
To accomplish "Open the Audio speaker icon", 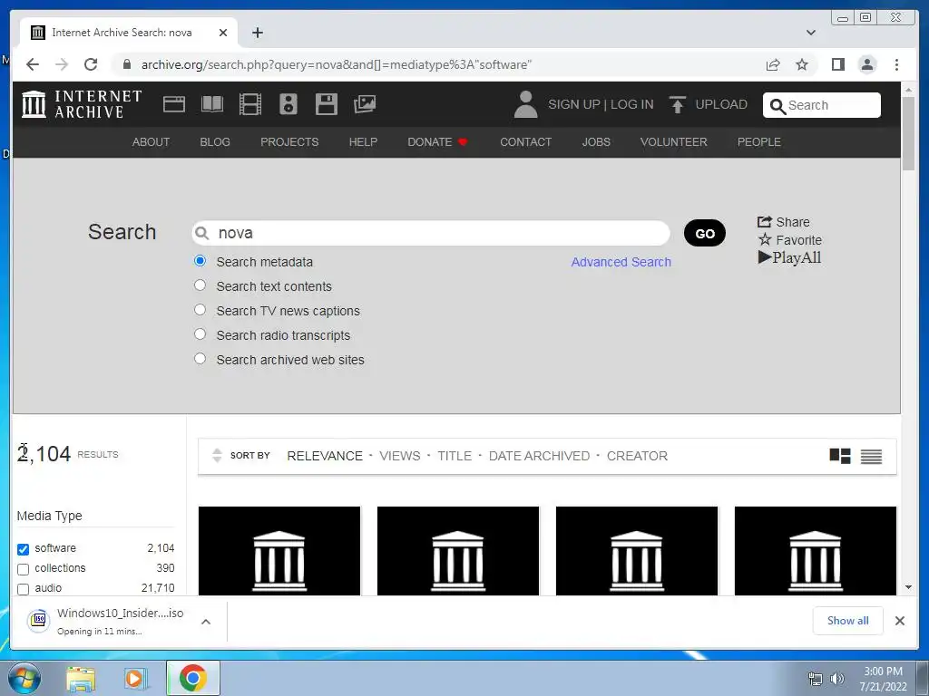I will point(288,104).
